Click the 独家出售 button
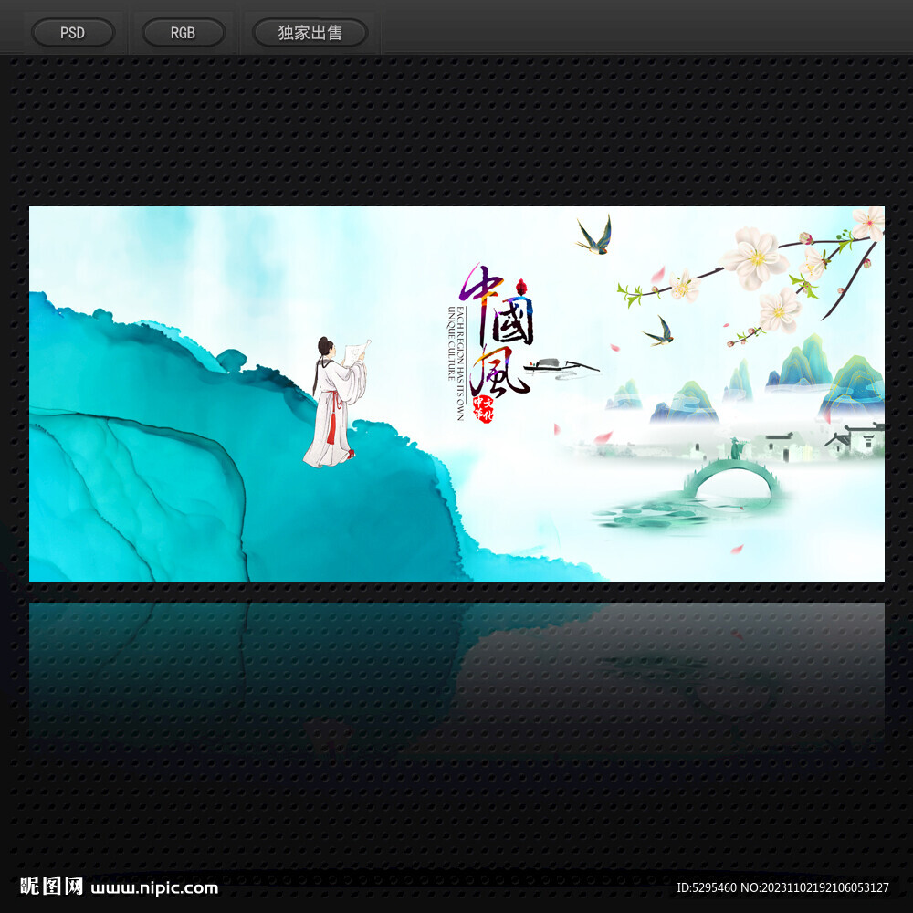Viewport: 913px width, 913px height. tap(310, 33)
